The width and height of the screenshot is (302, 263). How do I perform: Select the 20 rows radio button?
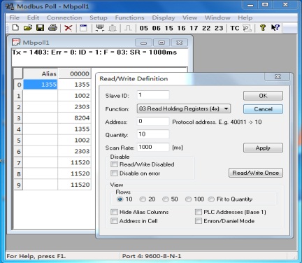click(143, 199)
